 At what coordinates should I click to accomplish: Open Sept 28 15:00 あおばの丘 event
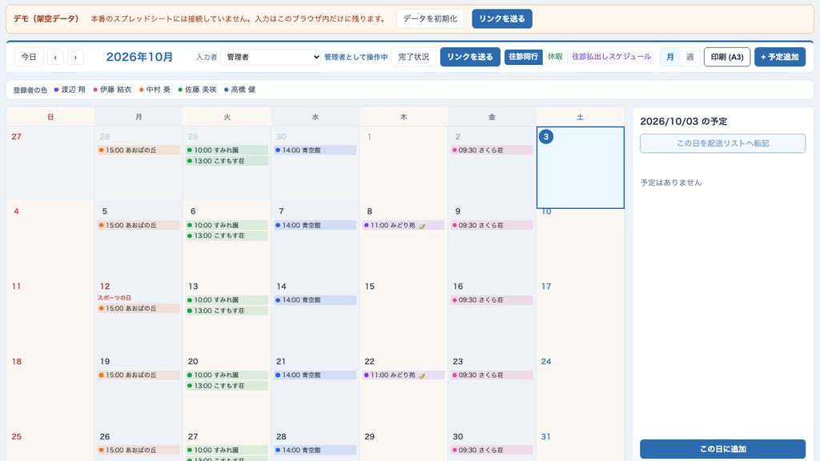(x=139, y=150)
